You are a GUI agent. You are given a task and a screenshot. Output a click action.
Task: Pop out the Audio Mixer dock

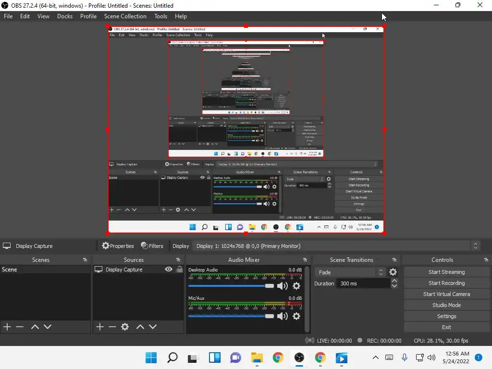tap(305, 260)
